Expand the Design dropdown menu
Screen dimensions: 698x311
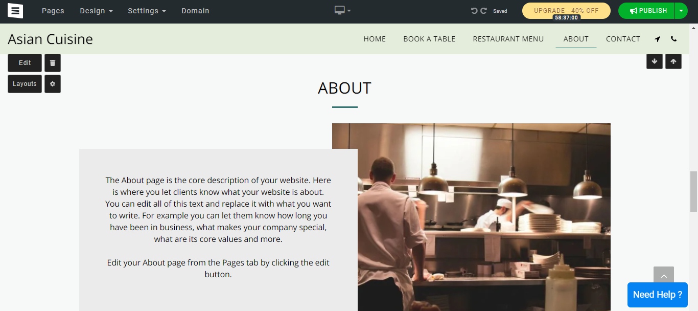click(96, 11)
